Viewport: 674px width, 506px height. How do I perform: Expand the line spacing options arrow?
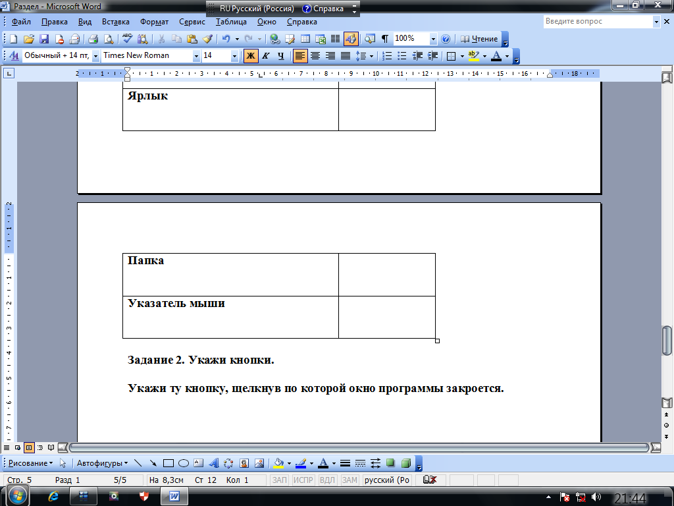[371, 56]
